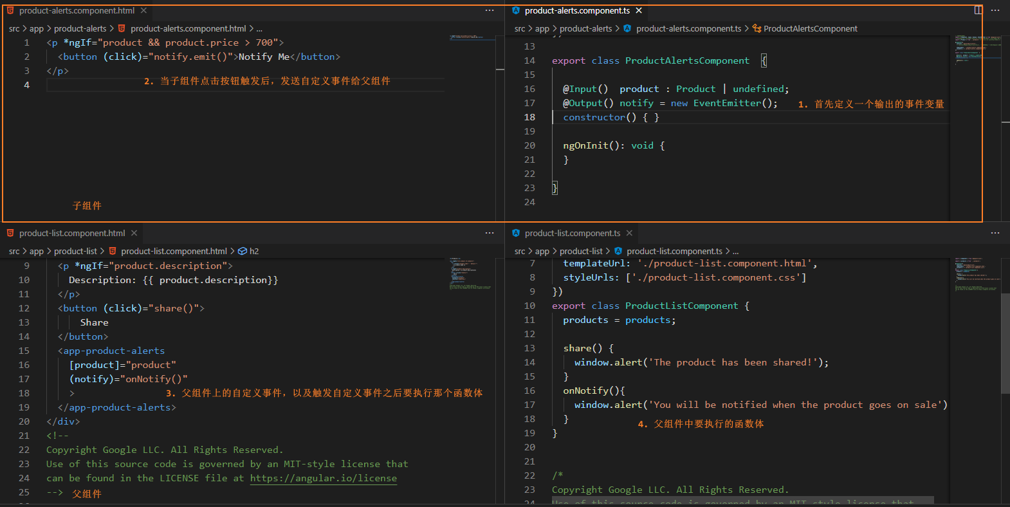Click the '(click)="share()"' button line
Screen dimensions: 1010x507
coord(131,308)
